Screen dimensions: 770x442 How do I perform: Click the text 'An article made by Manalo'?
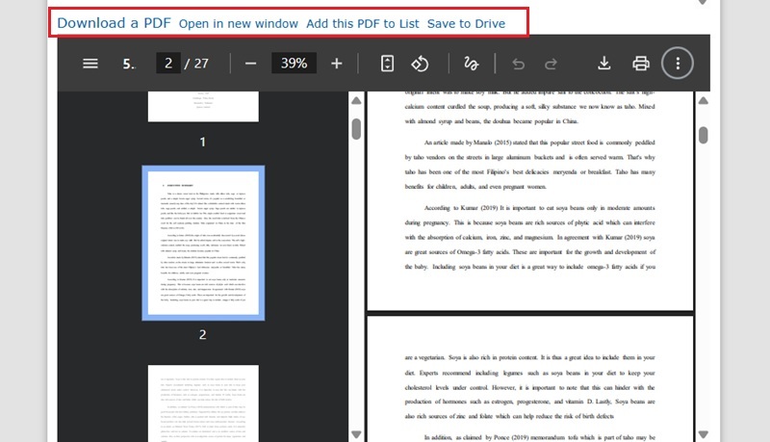click(x=458, y=143)
